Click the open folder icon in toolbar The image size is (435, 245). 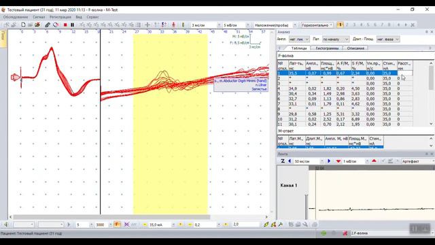pos(30,24)
